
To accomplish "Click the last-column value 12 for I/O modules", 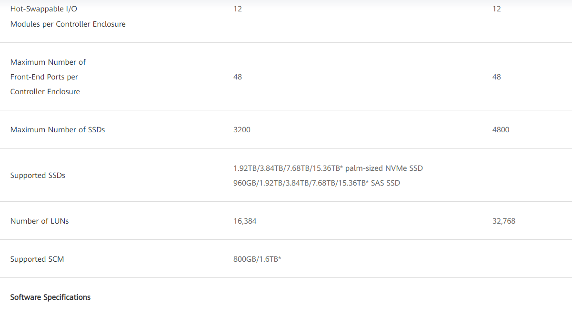I will pyautogui.click(x=496, y=9).
